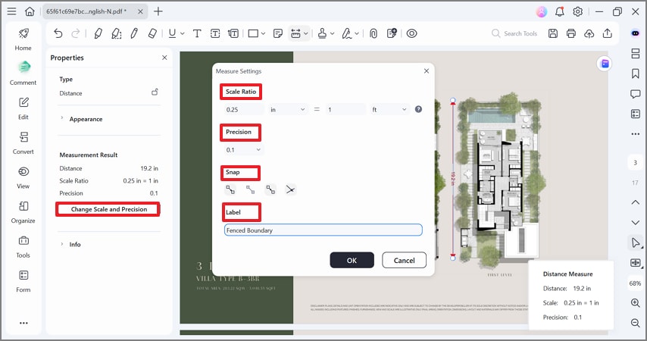Open a new tab with plus button

point(158,11)
